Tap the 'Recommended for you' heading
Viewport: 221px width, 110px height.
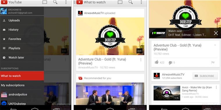click(x=97, y=78)
